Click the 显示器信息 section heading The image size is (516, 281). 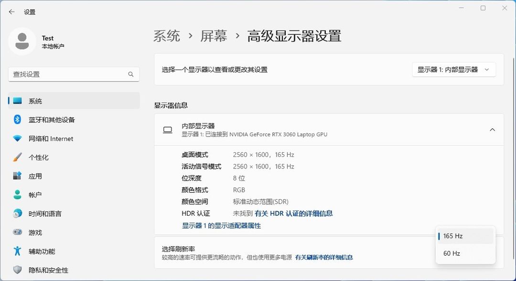point(171,105)
